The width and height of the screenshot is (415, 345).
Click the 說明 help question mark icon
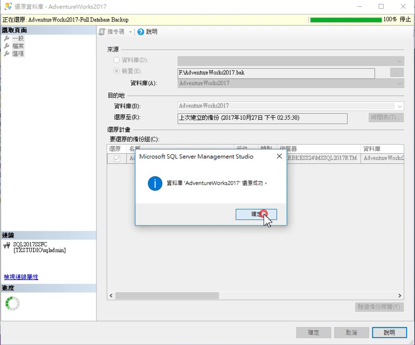point(141,32)
